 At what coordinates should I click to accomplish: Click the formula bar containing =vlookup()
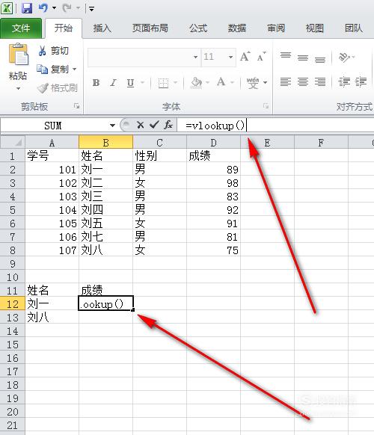click(275, 126)
